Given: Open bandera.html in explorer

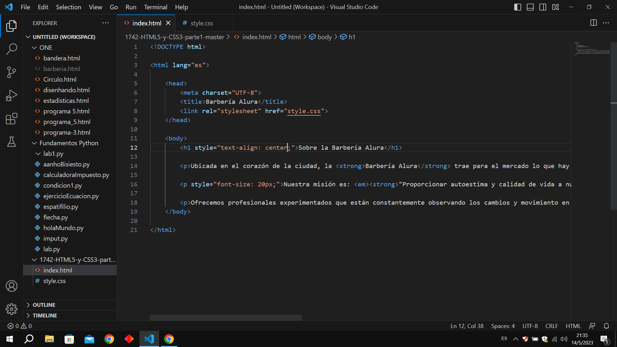Looking at the screenshot, I should (62, 58).
